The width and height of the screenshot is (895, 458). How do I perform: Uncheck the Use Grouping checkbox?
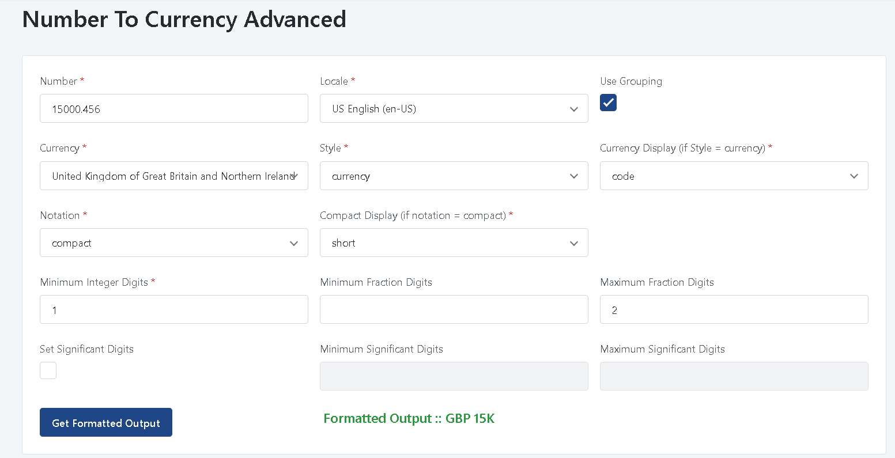[x=608, y=103]
